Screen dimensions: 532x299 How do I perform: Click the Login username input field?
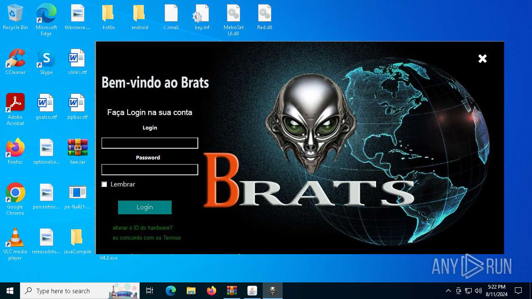click(x=150, y=143)
